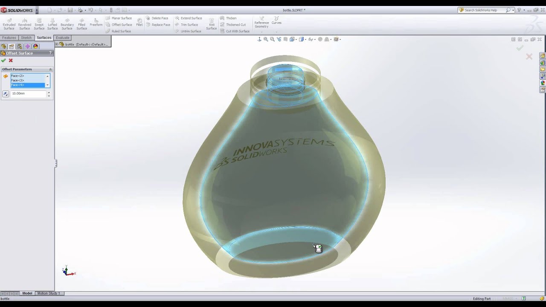Select the Knit Surface tool
The height and width of the screenshot is (307, 546).
tap(212, 24)
